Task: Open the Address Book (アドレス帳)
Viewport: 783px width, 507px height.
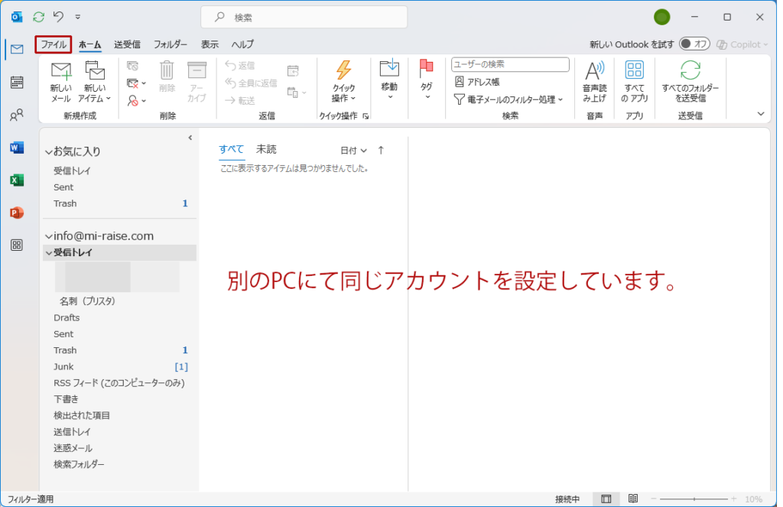Action: click(478, 82)
